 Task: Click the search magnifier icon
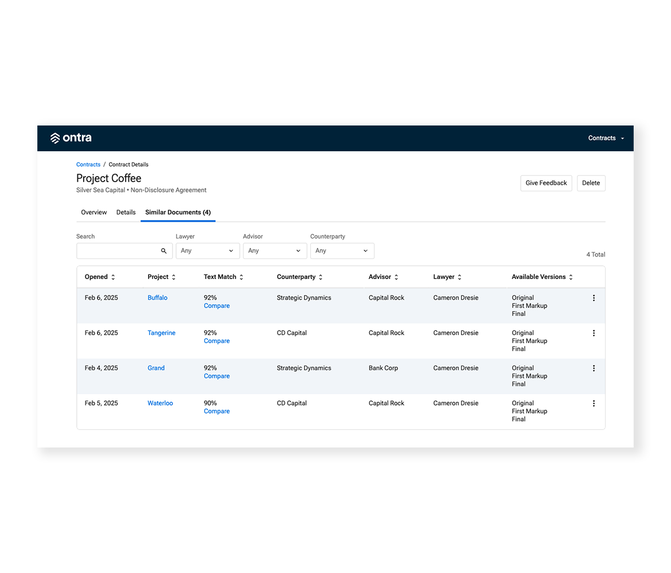coord(163,251)
